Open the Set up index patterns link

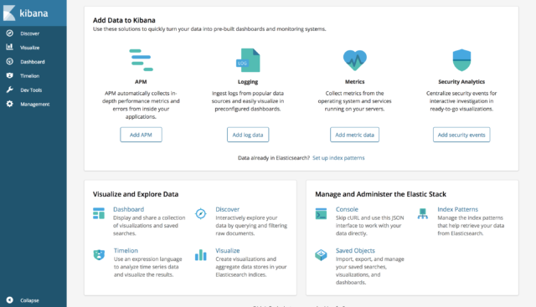pos(338,158)
